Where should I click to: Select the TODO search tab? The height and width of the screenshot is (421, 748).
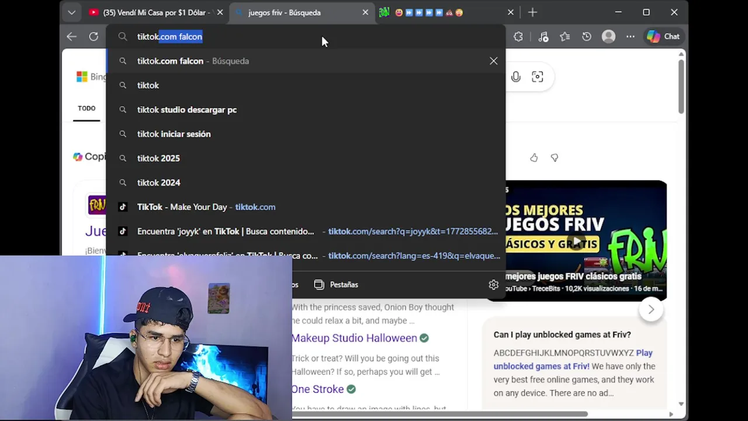pos(86,108)
